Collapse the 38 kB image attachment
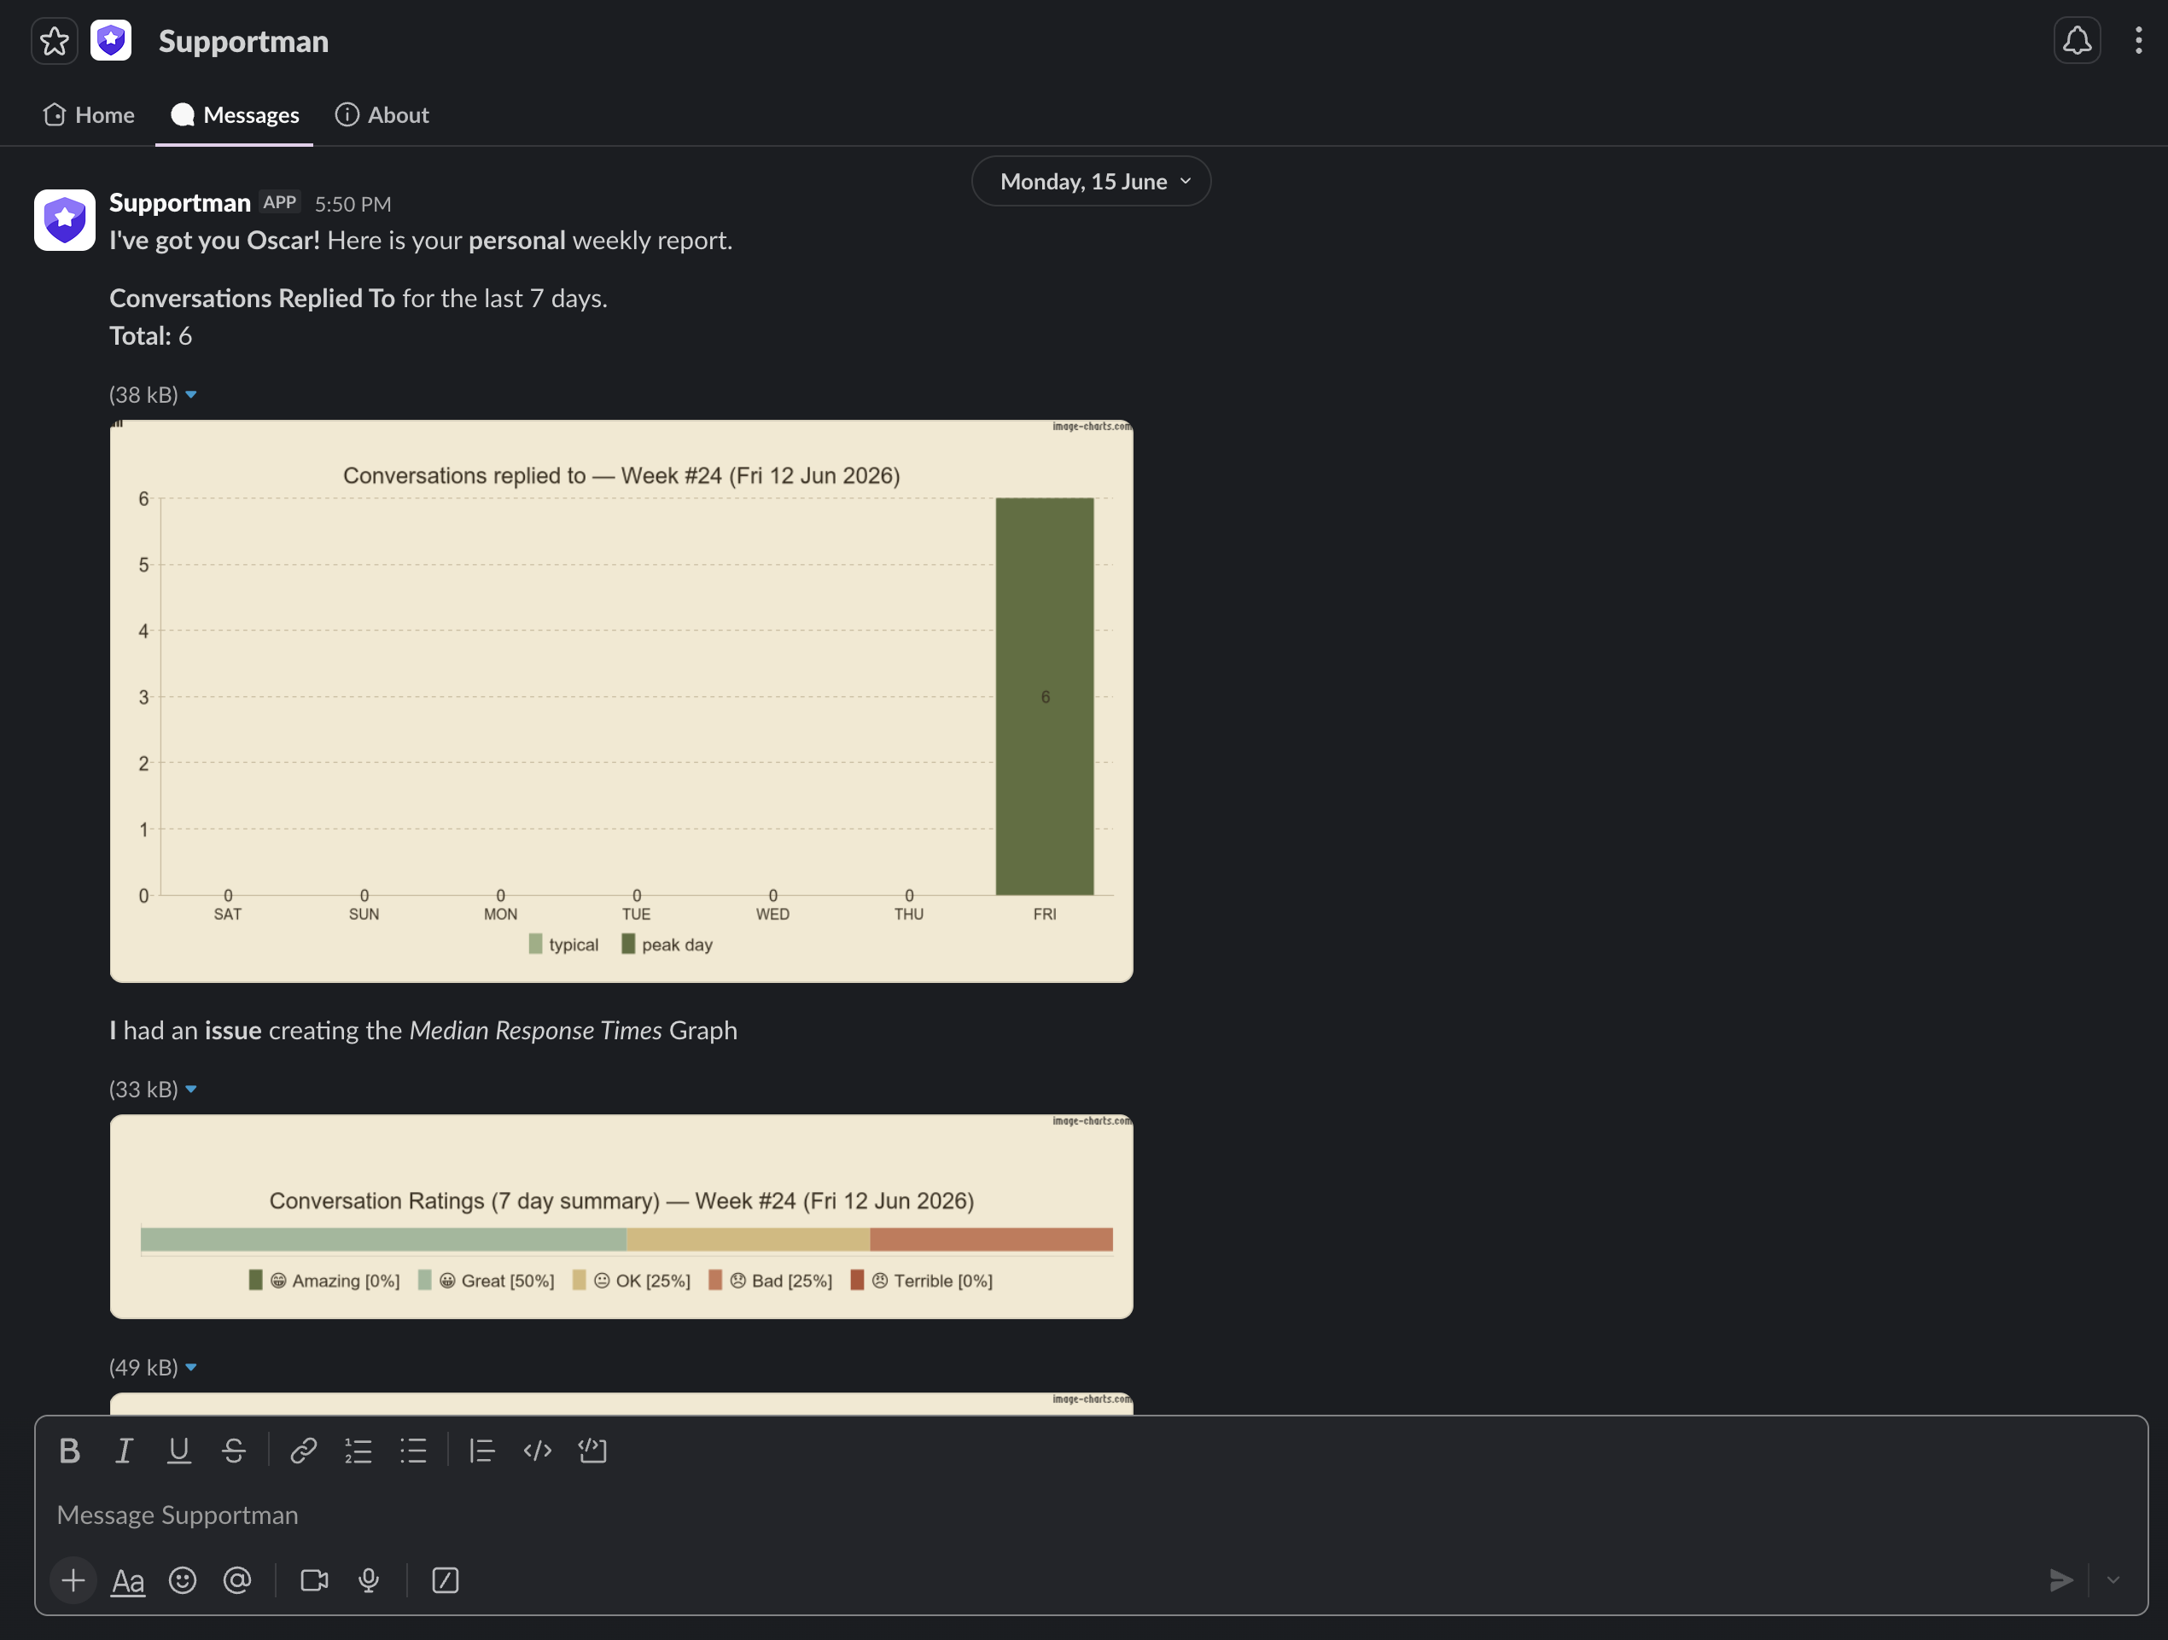Viewport: 2168px width, 1640px height. pyautogui.click(x=191, y=395)
